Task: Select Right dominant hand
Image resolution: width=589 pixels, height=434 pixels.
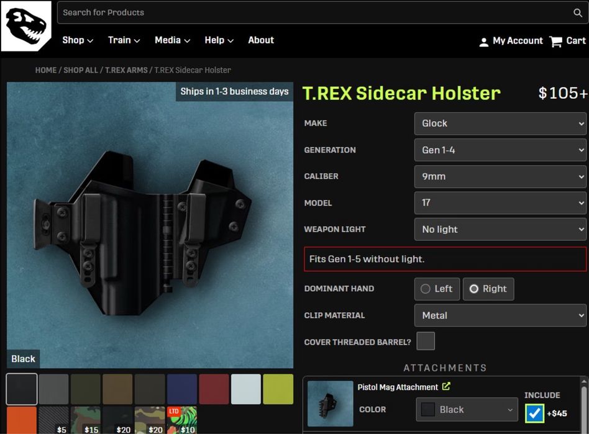Action: coord(488,289)
